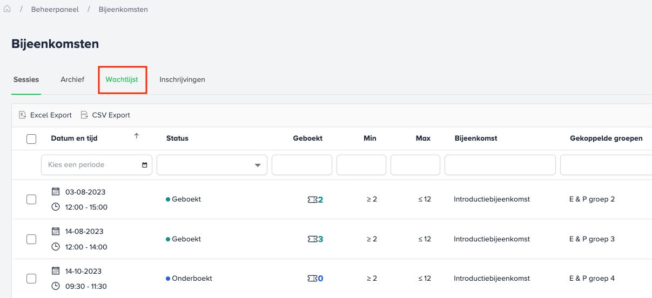Click ticket icon for the Onderboekt session
Screen dimensions: 652x298
tap(312, 279)
